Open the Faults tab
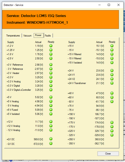This screenshot has height=162, width=125. click(48, 36)
